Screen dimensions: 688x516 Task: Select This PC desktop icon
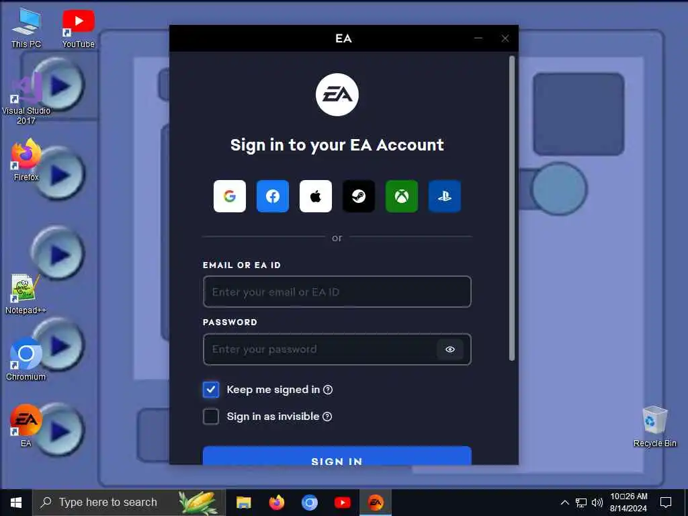[26, 28]
